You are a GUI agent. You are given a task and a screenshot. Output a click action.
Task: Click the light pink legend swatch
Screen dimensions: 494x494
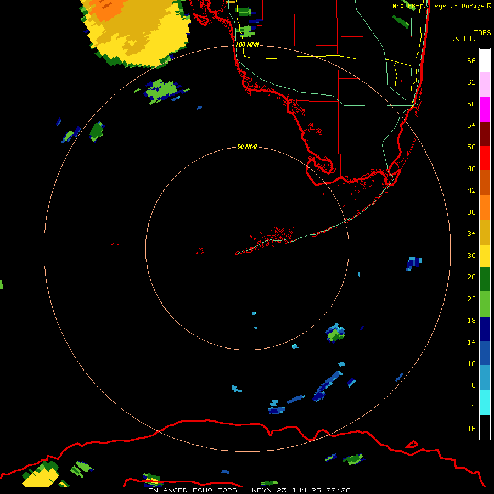(485, 84)
